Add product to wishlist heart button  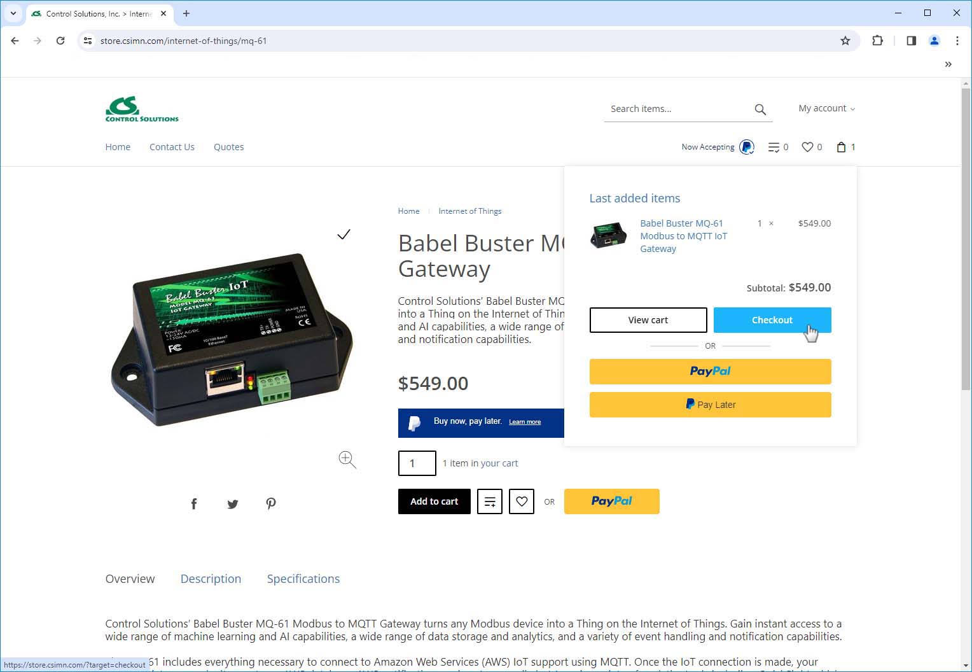point(521,501)
